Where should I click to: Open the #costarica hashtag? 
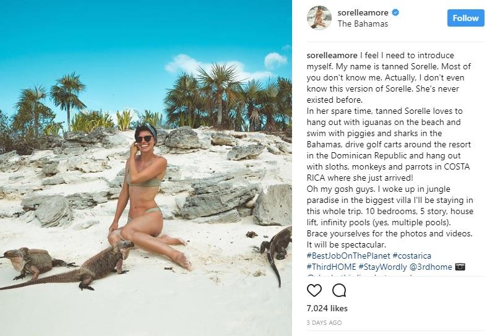412,256
